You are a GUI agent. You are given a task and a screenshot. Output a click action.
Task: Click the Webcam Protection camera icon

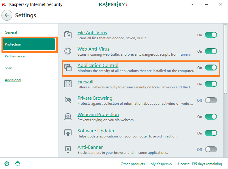click(68, 117)
